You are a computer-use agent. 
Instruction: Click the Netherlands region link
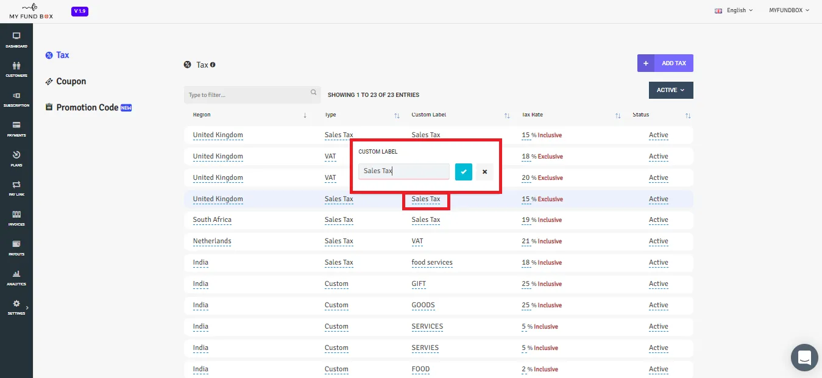(x=212, y=241)
